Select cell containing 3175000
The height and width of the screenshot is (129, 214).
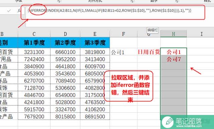(x=95, y=95)
